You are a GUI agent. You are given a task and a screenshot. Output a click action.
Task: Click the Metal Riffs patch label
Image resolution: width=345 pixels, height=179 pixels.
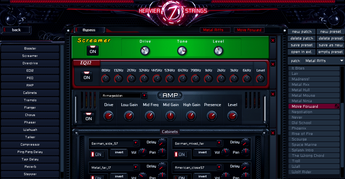(x=215, y=30)
